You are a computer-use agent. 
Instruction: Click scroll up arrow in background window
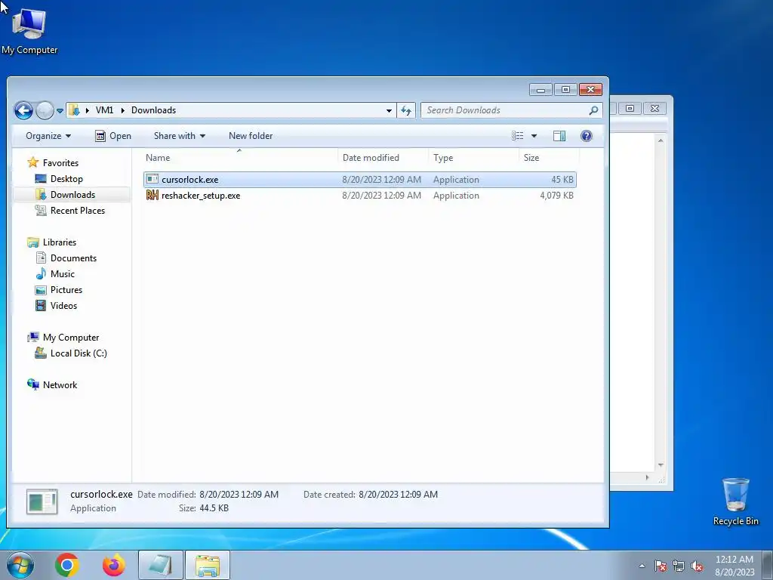click(x=661, y=140)
